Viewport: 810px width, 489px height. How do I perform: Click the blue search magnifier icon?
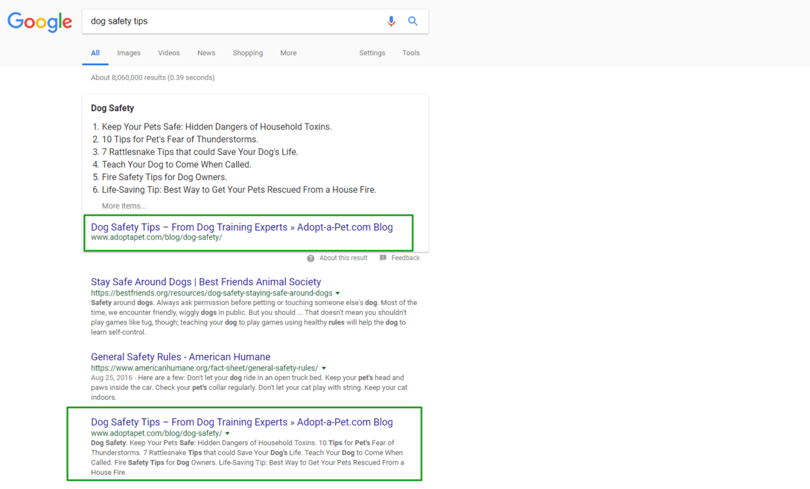point(413,22)
